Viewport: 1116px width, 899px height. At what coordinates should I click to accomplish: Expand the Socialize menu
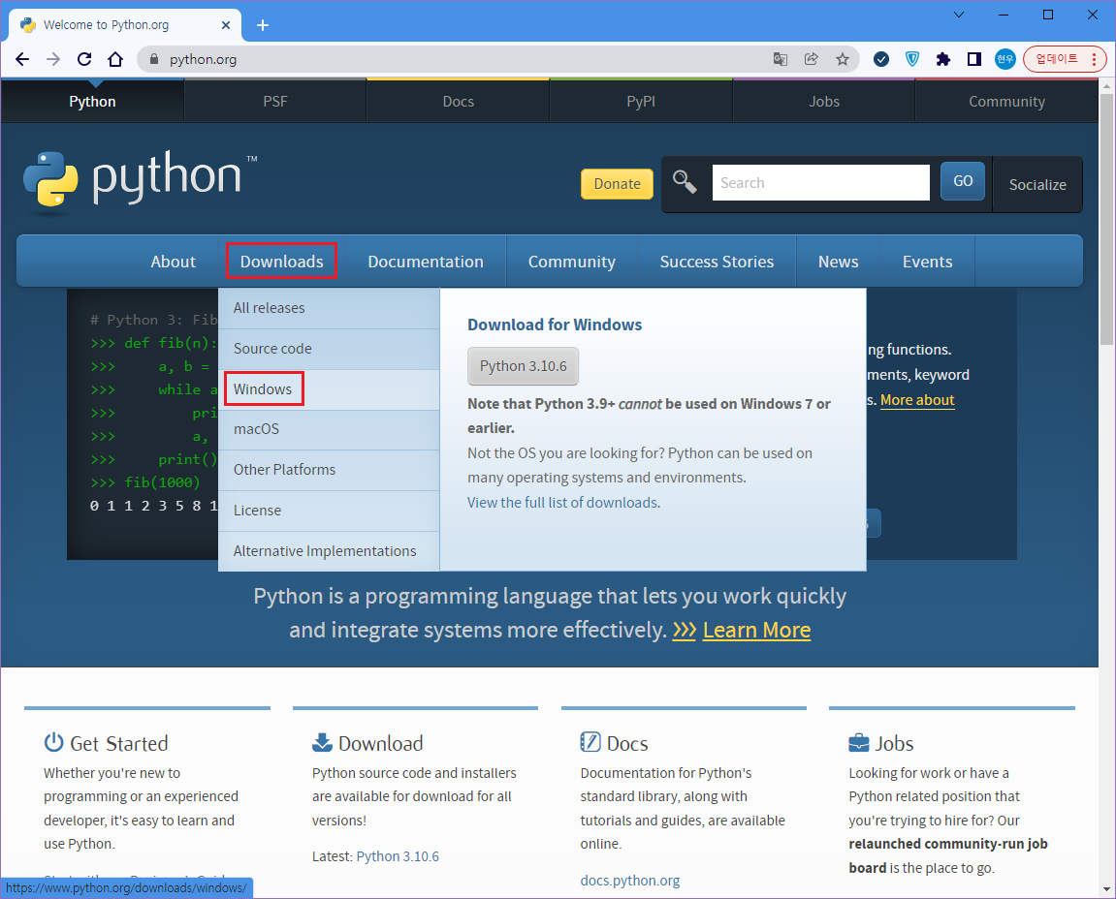point(1037,184)
